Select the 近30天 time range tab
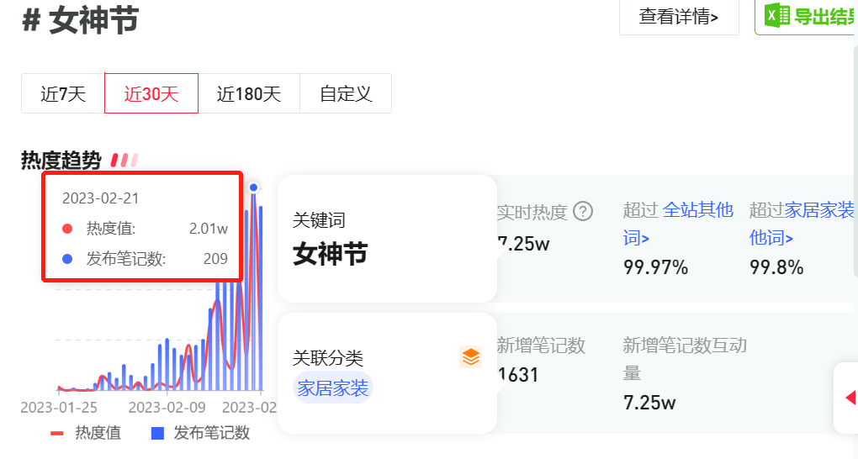858x459 pixels. click(x=151, y=93)
